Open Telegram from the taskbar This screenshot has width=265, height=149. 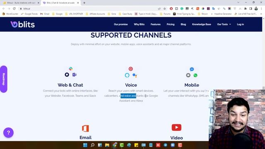click(166, 145)
